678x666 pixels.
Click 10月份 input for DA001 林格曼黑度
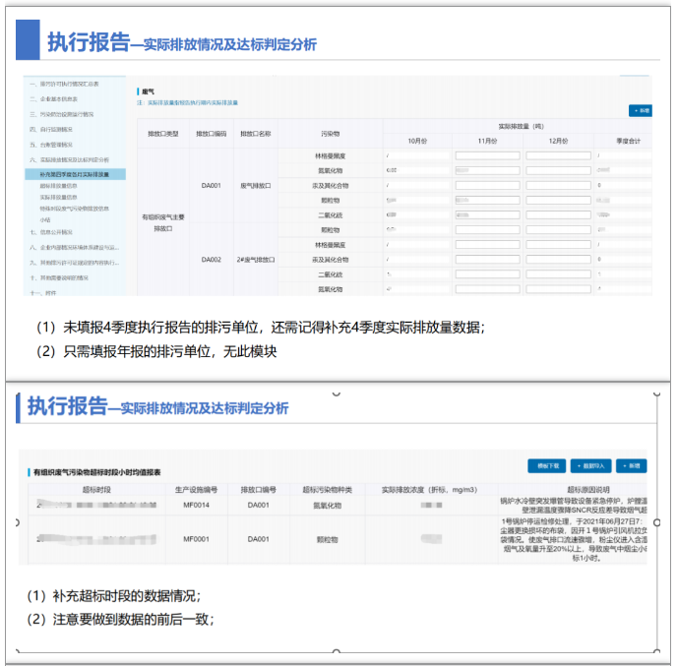click(x=417, y=155)
